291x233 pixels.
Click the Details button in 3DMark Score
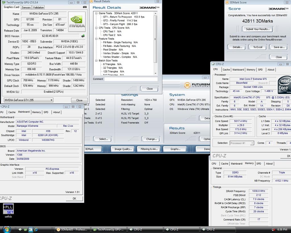tap(237, 47)
